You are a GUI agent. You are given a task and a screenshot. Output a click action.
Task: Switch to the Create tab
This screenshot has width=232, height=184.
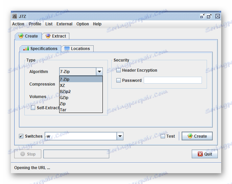tap(28, 36)
